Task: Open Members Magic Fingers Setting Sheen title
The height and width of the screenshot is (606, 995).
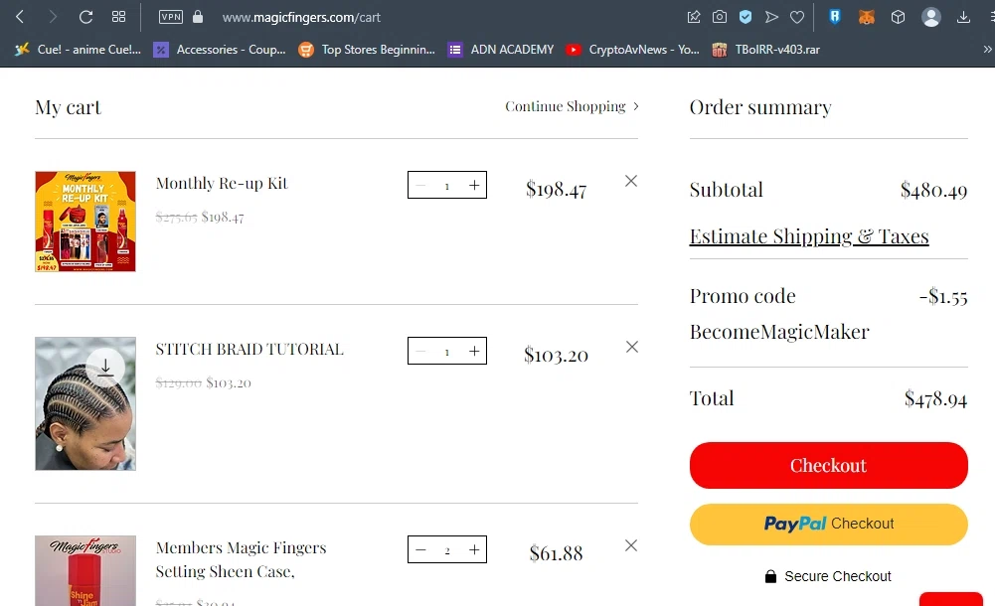Action: tap(242, 559)
